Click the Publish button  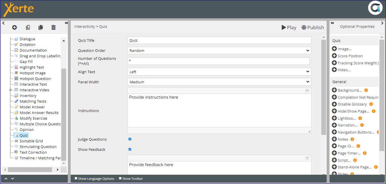pyautogui.click(x=312, y=27)
